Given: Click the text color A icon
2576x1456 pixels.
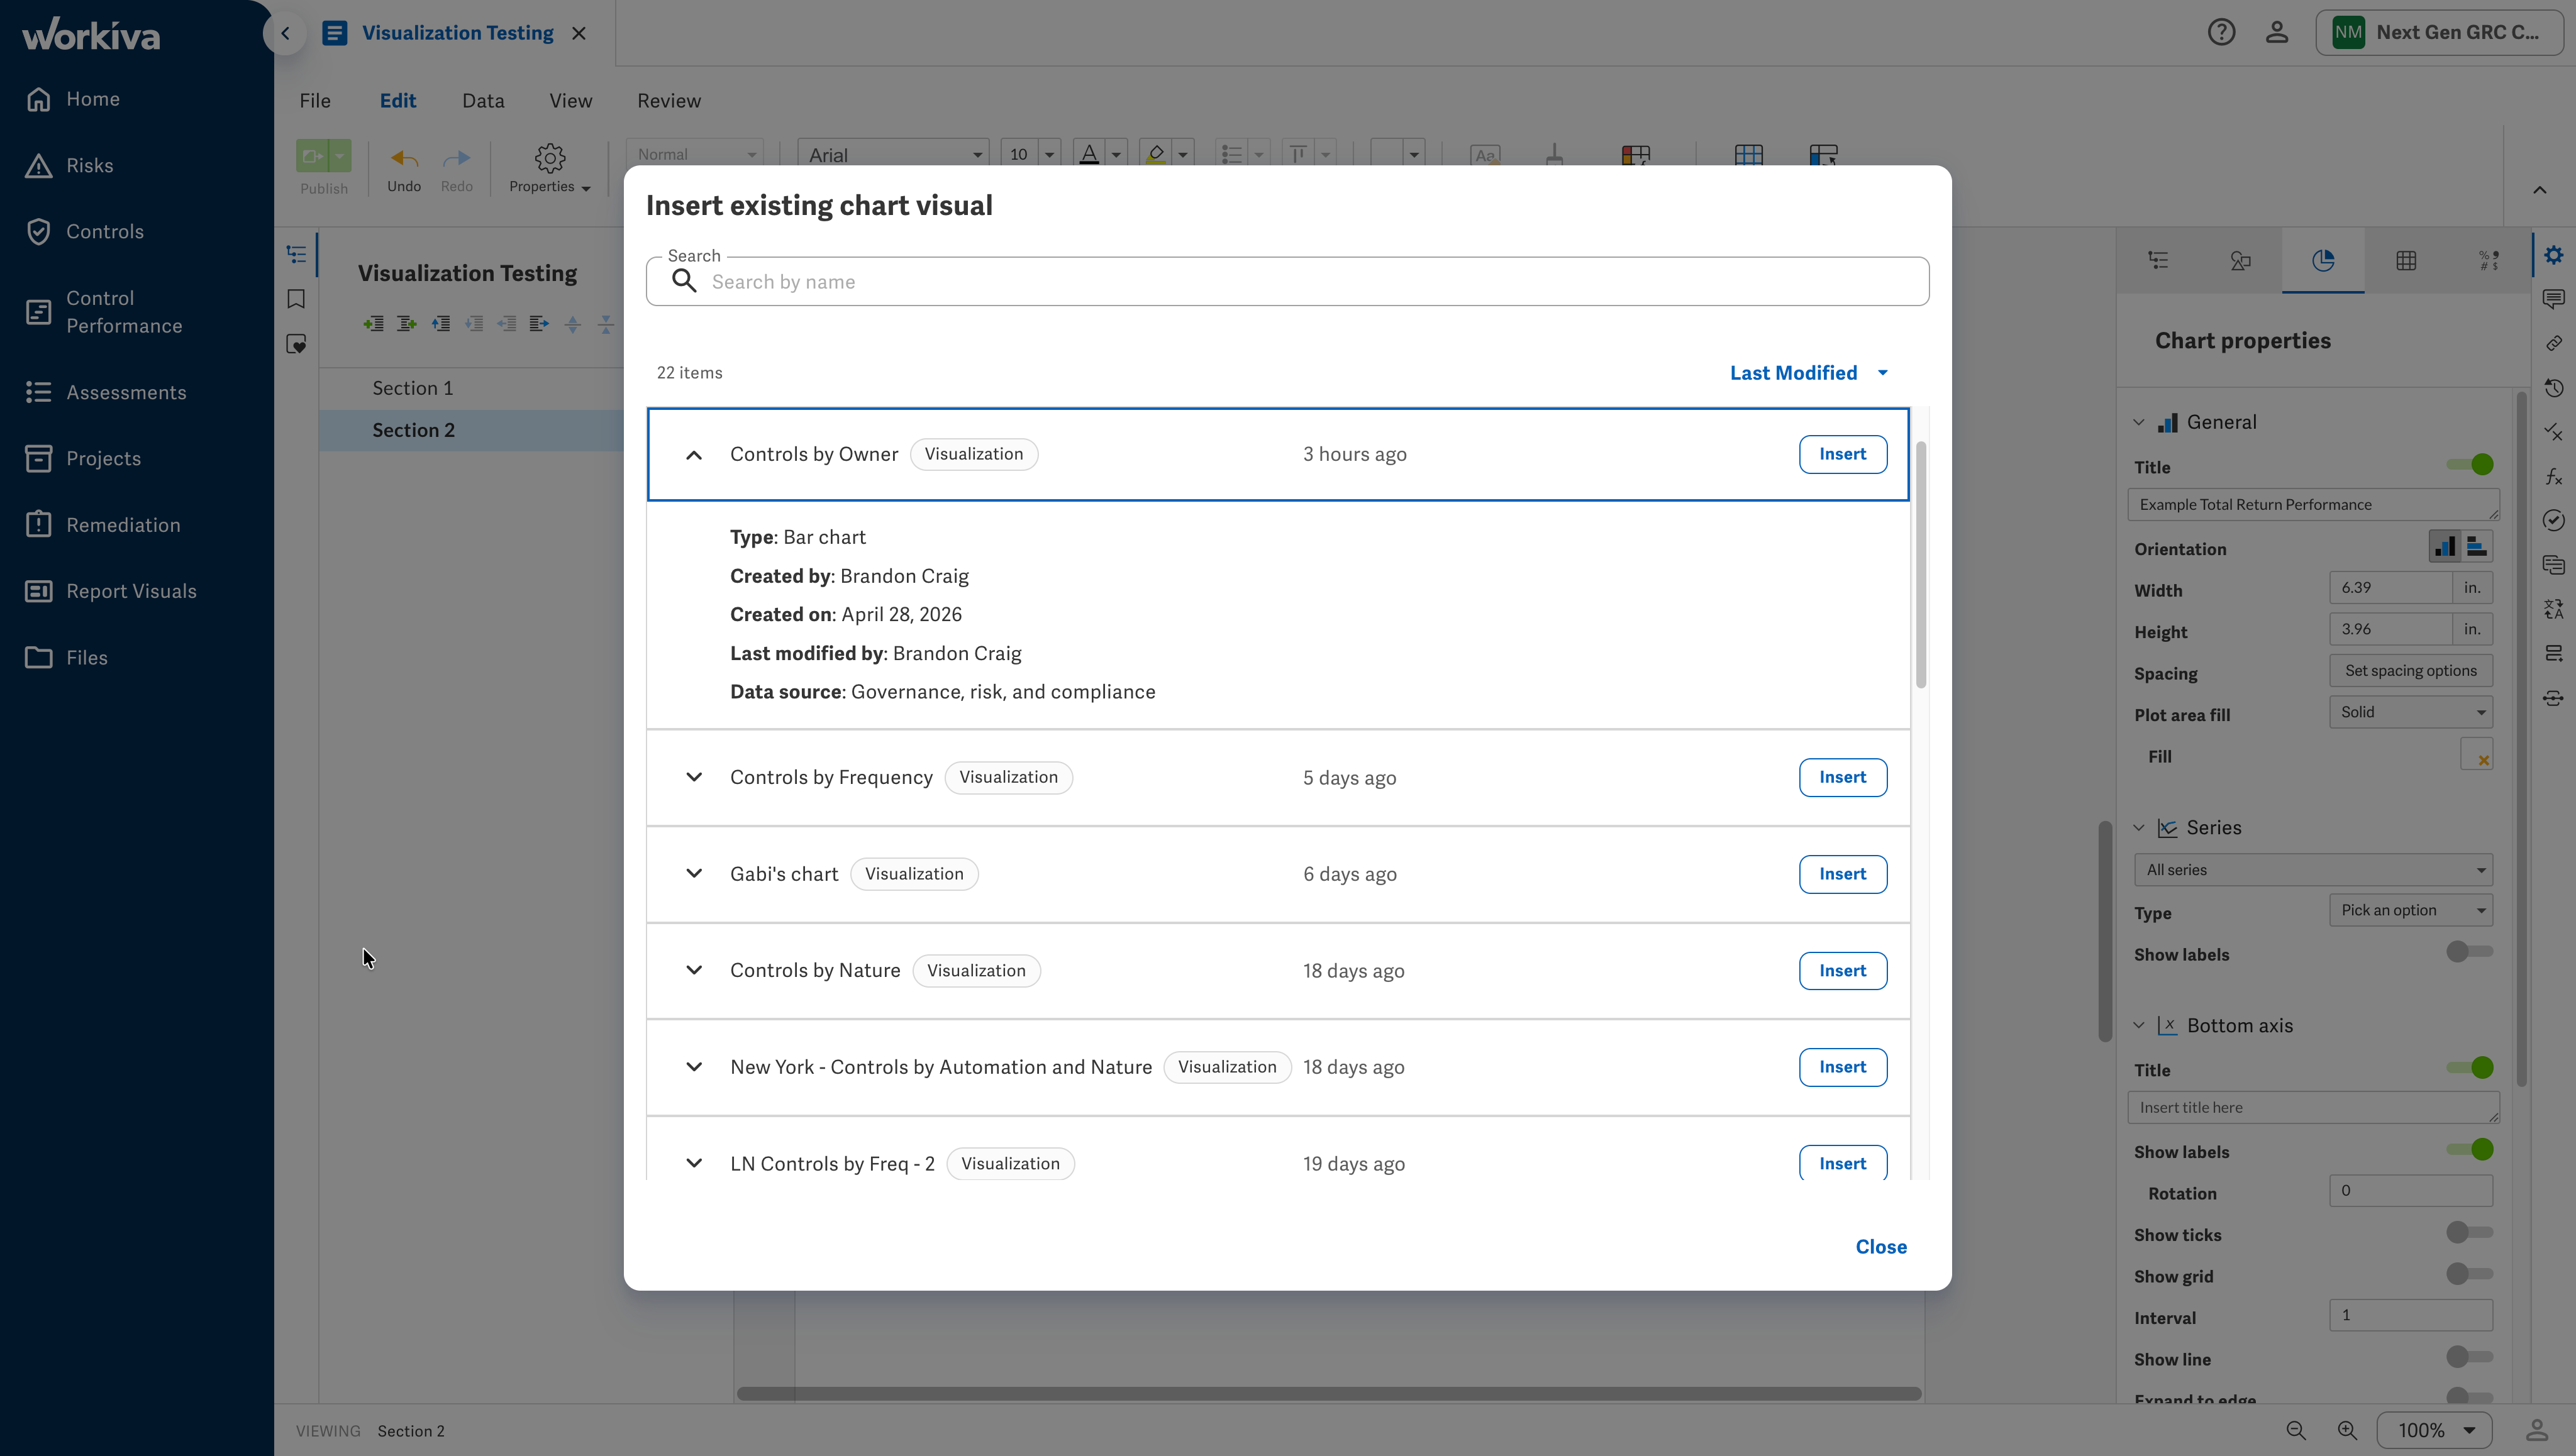Looking at the screenshot, I should tap(1089, 154).
